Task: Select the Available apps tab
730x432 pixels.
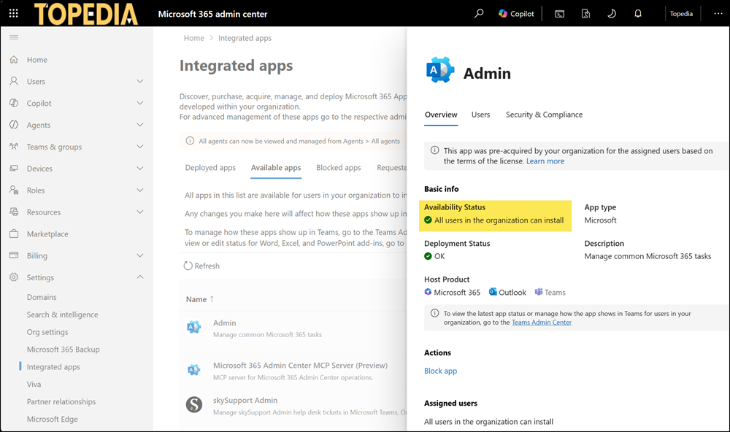Action: pos(276,168)
